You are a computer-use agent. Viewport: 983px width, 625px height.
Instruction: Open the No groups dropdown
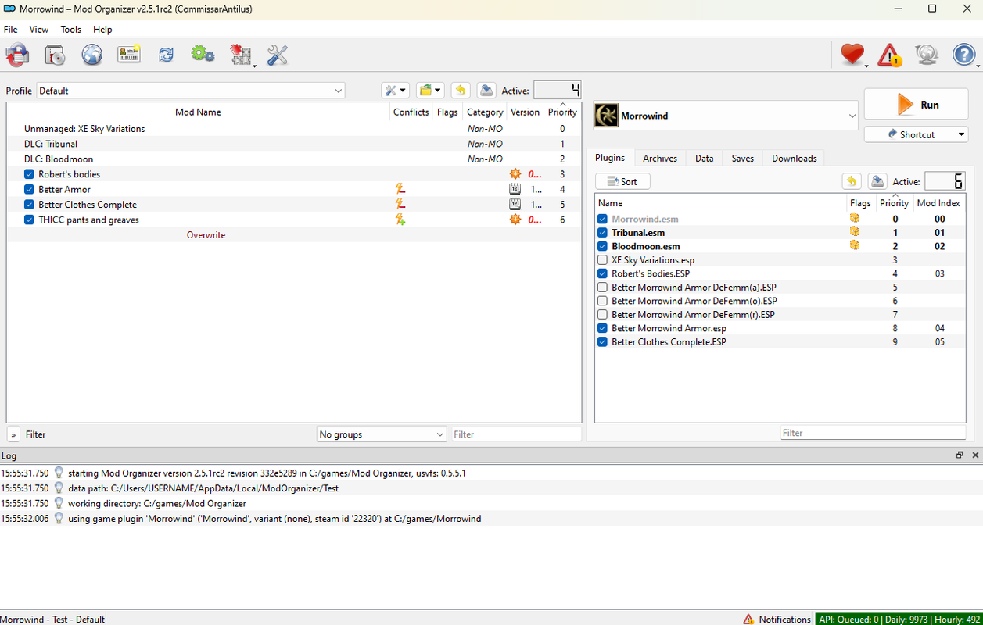(382, 434)
